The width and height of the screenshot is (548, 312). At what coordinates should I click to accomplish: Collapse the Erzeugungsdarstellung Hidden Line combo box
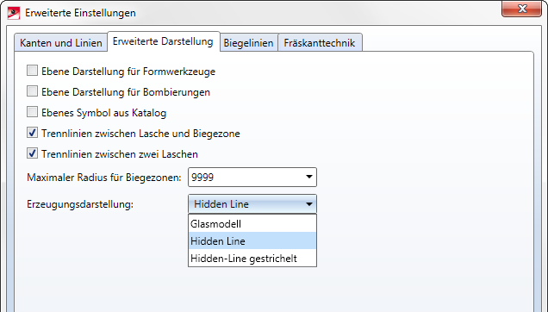[x=252, y=204]
